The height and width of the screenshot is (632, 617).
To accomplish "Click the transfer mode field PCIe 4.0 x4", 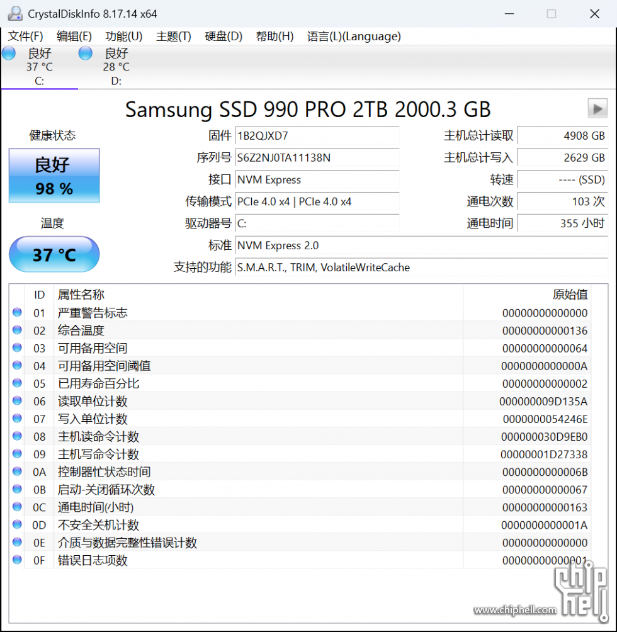I will (317, 201).
